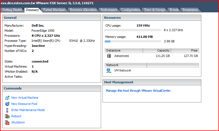Click the Dell Inc. manufacturer value

(x=38, y=26)
